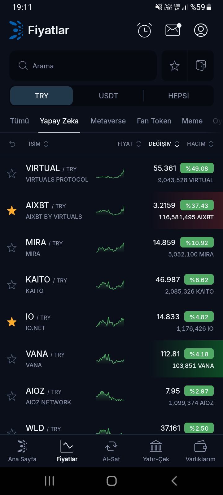Tap the wallet filter icon beside search

tap(201, 66)
